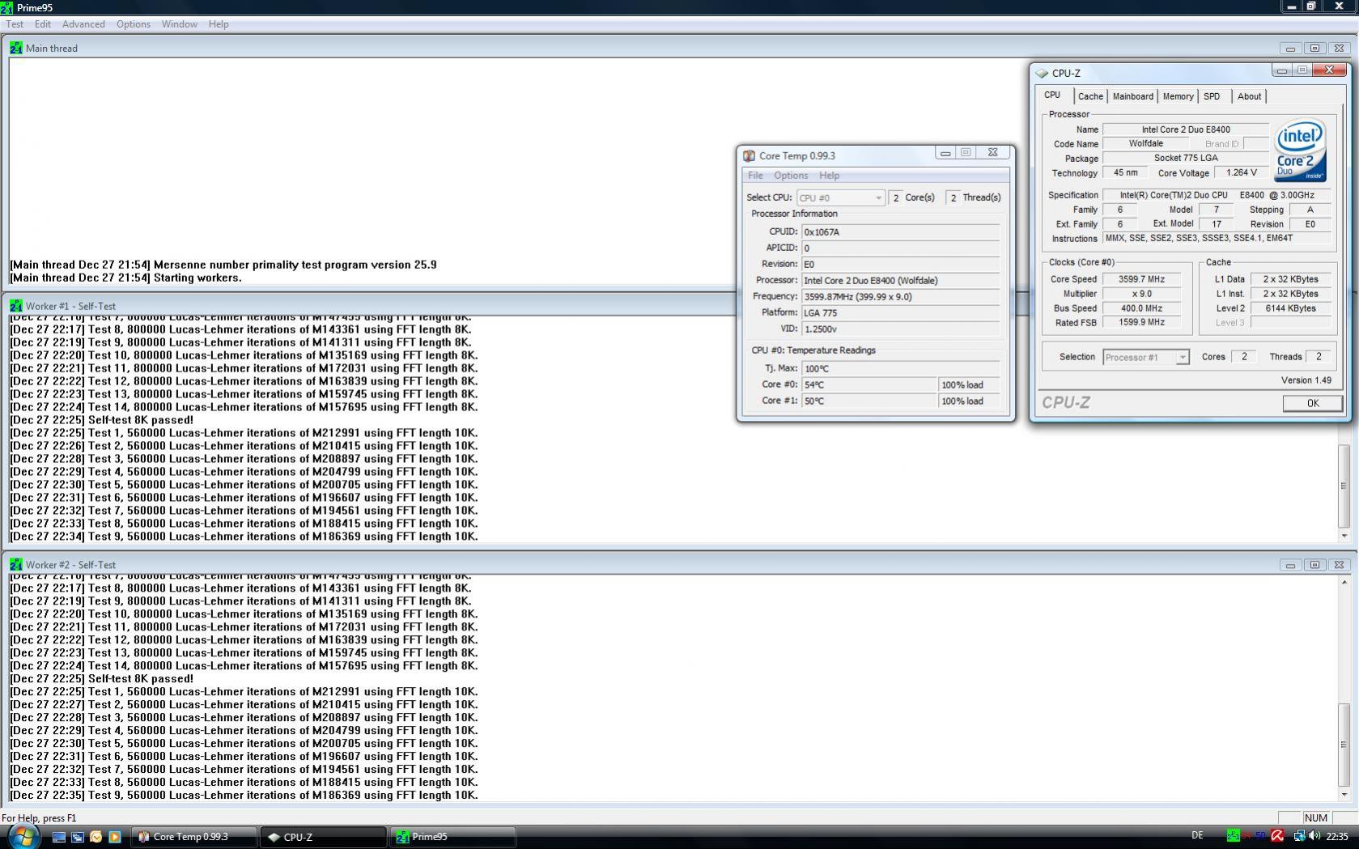Minimize the Core Temp window
The image size is (1359, 849).
[x=945, y=152]
